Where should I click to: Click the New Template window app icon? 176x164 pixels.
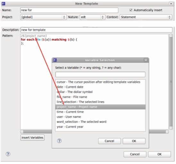click(4, 4)
